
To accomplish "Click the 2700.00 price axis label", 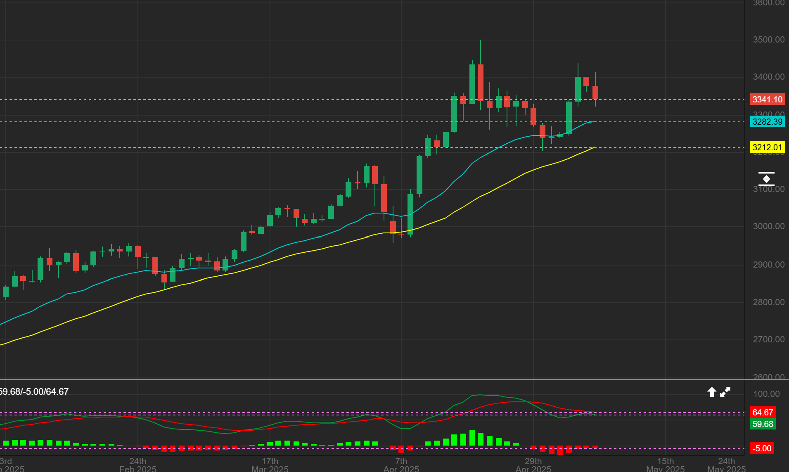I will pyautogui.click(x=769, y=339).
